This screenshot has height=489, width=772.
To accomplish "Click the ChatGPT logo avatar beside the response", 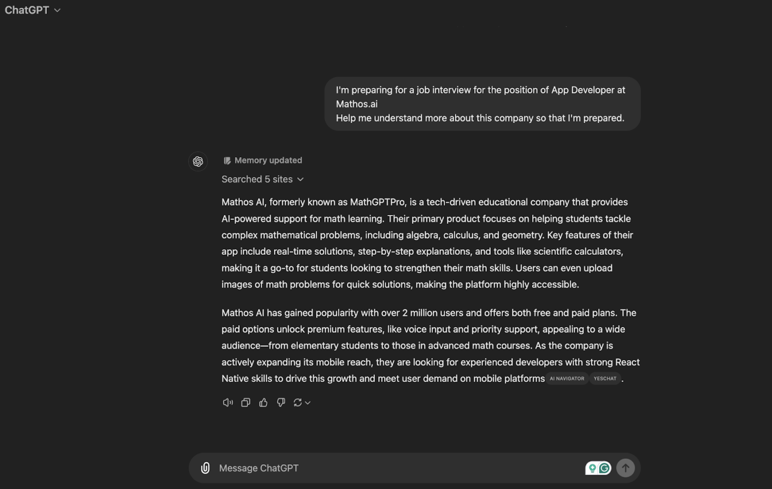I will point(198,161).
